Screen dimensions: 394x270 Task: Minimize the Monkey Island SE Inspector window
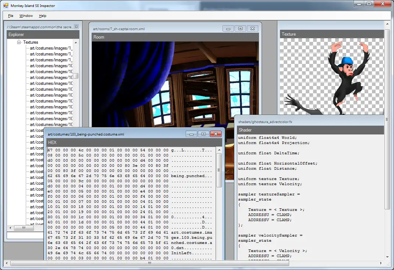coord(359,4)
